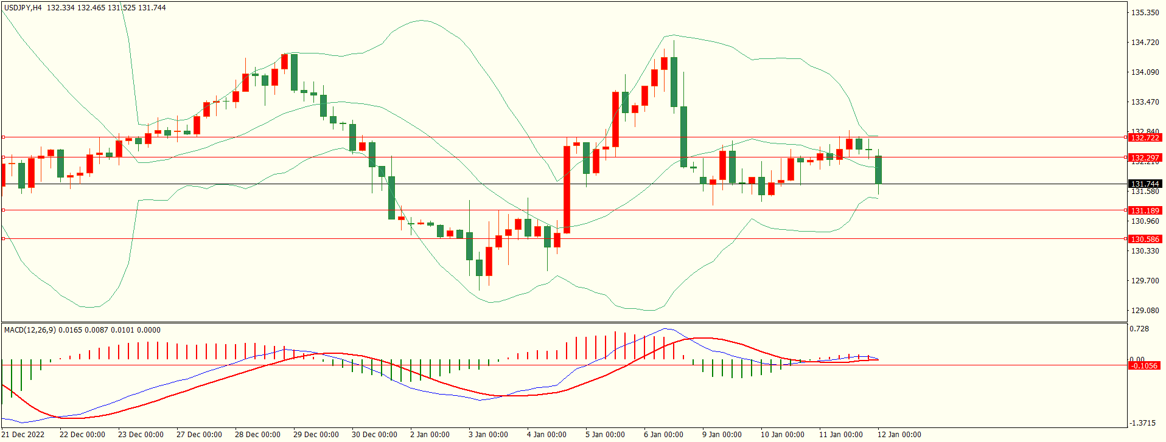Click the 135.350 value on the price scale
Screen dimensions: 1166x442
(x=1145, y=13)
